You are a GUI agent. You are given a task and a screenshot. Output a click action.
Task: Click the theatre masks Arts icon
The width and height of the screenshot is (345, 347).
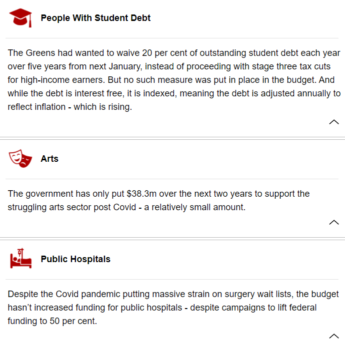pyautogui.click(x=20, y=158)
